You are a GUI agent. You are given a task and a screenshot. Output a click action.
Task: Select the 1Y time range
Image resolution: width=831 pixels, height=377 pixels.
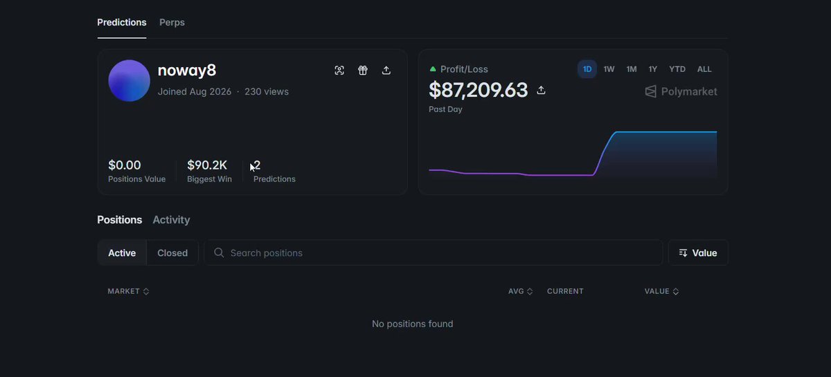[653, 69]
